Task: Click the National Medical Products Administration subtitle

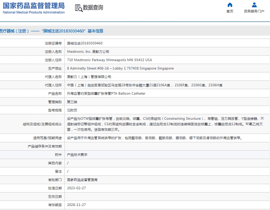Action: coord(34,12)
